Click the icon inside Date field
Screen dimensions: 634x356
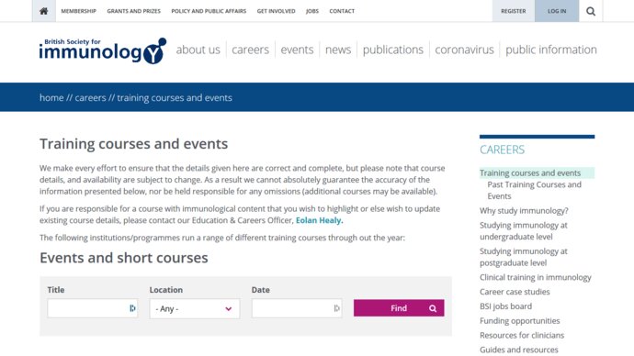coord(336,308)
